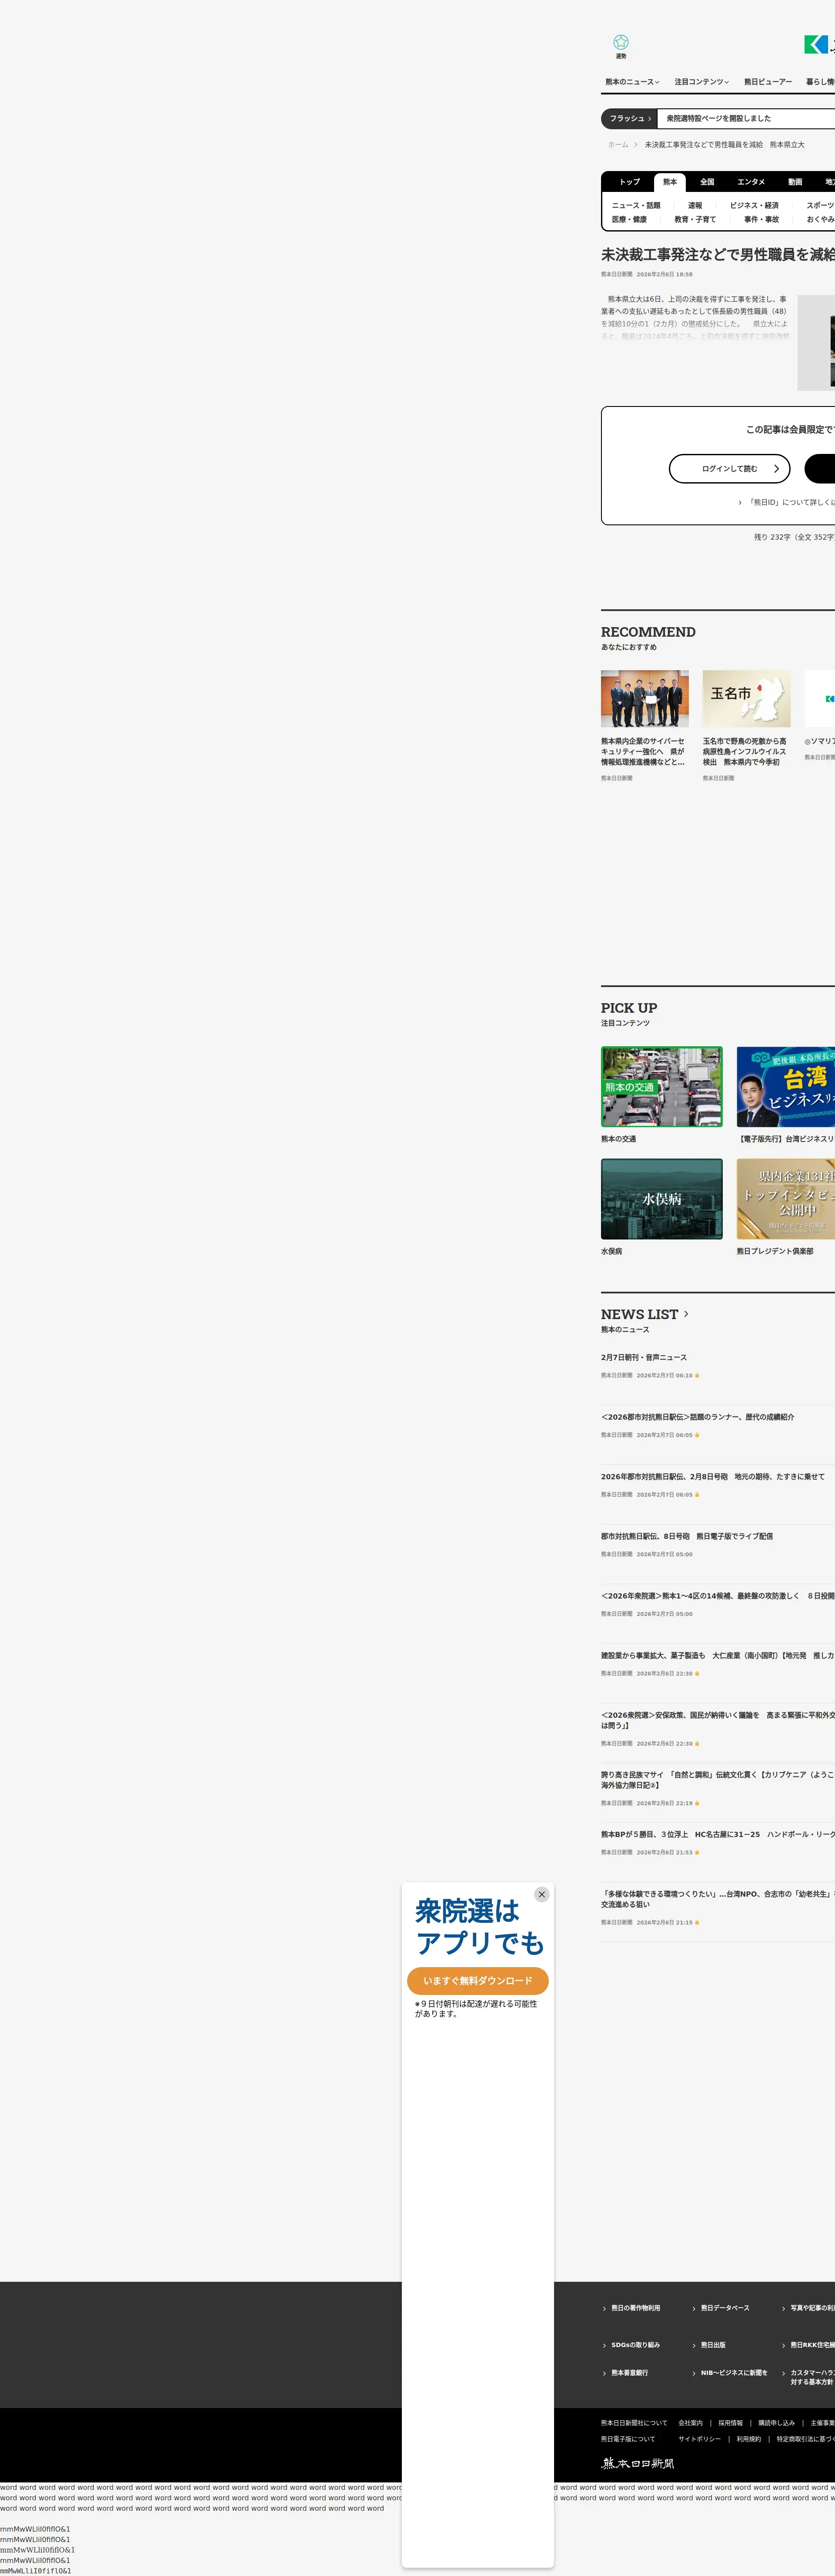Click the ホーム breadcrumb link
The height and width of the screenshot is (2576, 835).
pyautogui.click(x=618, y=145)
